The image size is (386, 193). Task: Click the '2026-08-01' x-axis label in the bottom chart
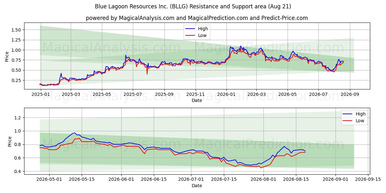pyautogui.click(x=263, y=180)
